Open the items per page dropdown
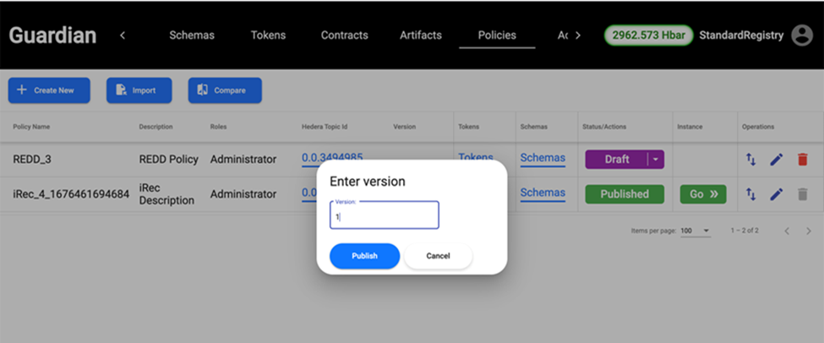824x343 pixels. coord(696,231)
